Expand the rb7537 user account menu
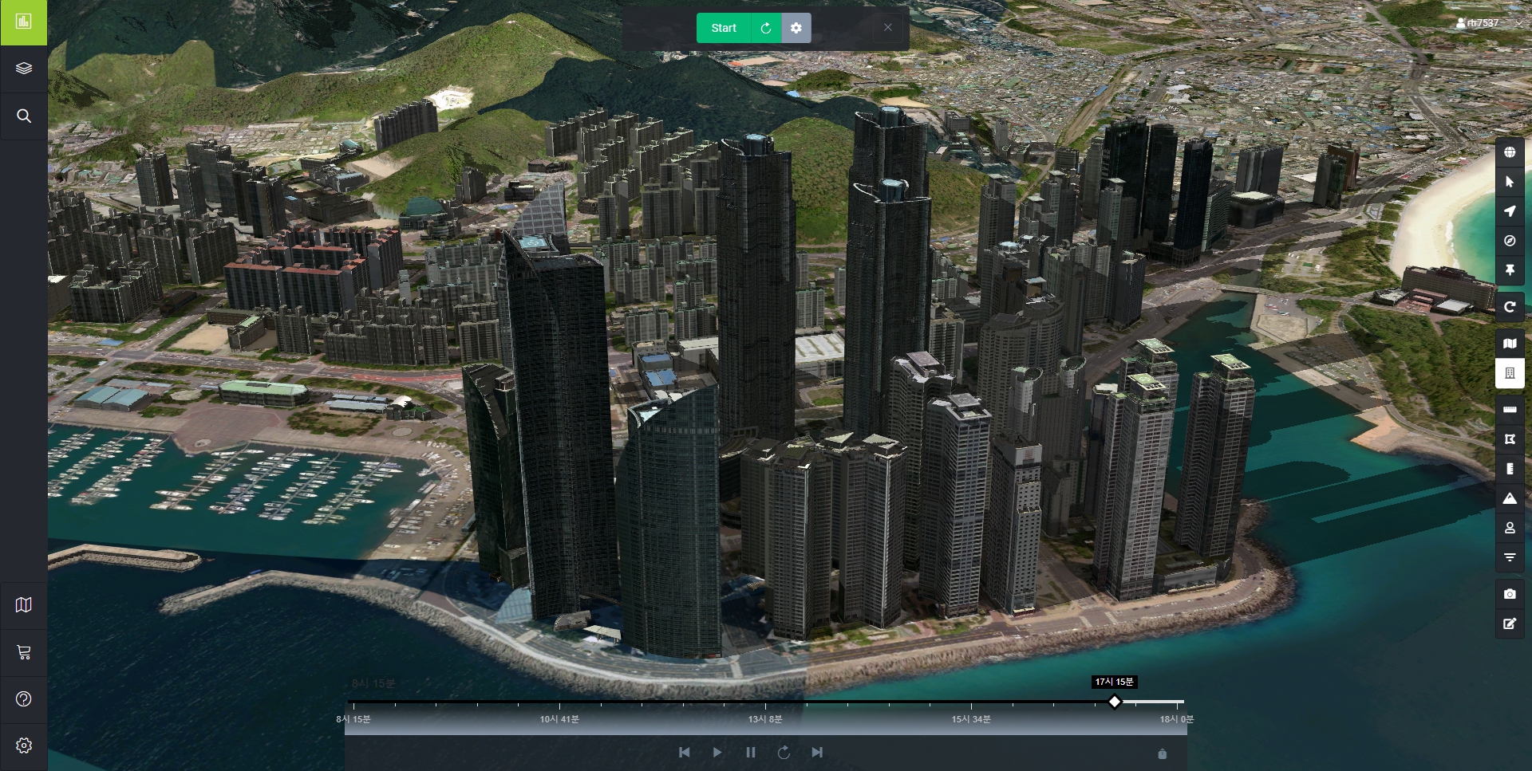 pos(1477,23)
